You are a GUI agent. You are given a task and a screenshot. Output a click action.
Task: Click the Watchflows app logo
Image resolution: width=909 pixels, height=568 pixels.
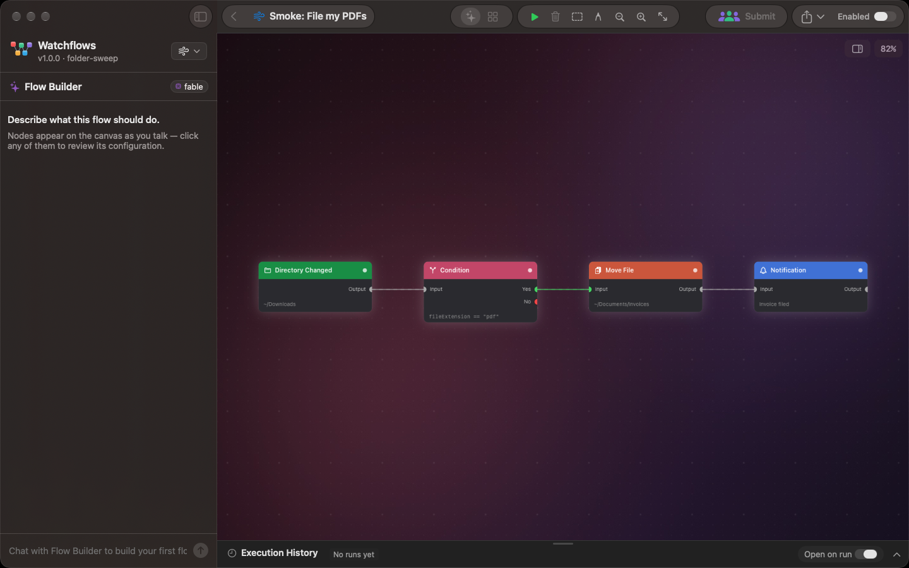pos(21,49)
